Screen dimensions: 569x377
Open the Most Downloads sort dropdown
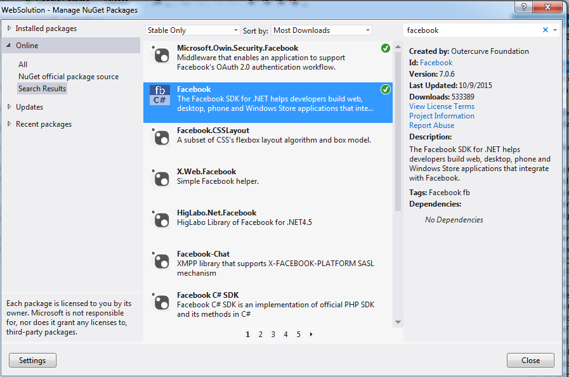(x=322, y=30)
